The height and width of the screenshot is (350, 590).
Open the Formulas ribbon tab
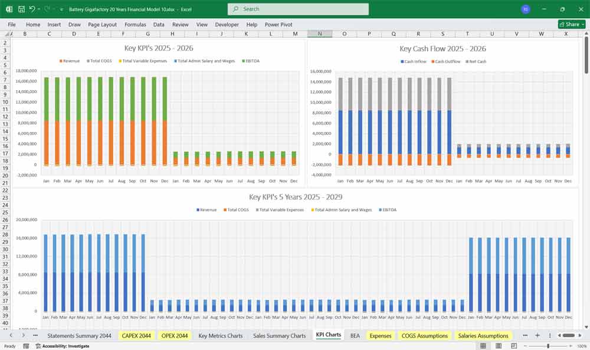click(135, 25)
